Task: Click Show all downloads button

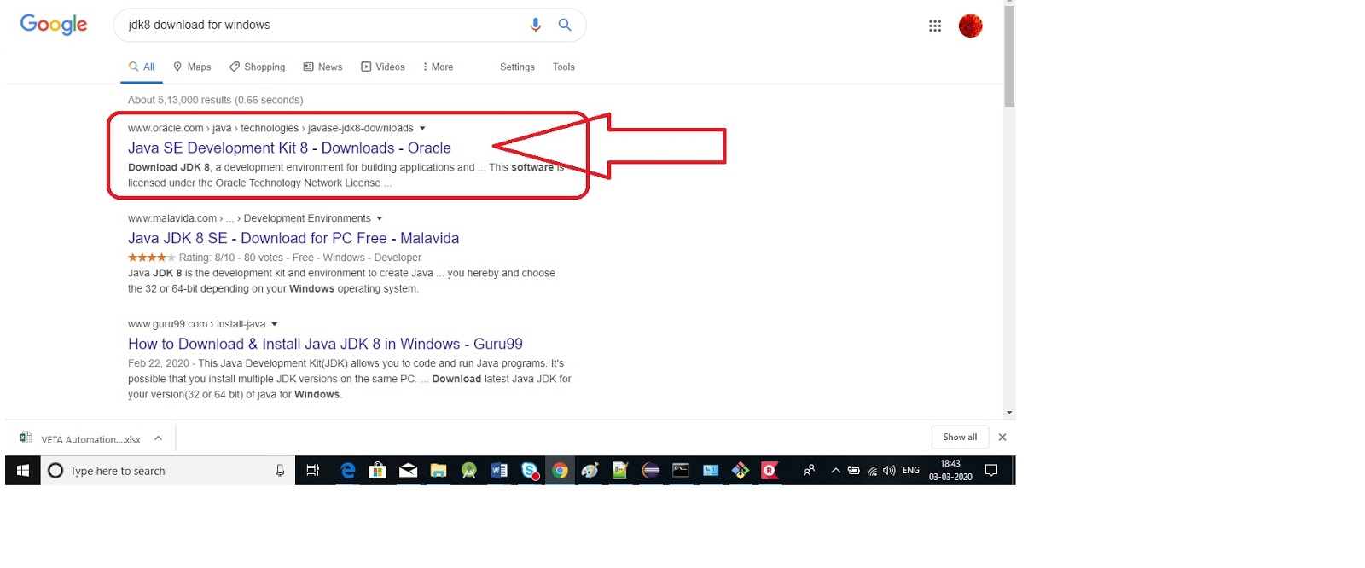Action: click(x=960, y=437)
